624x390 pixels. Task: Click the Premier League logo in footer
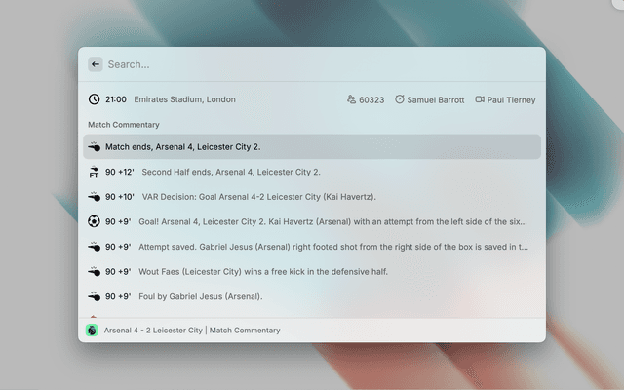(x=92, y=331)
